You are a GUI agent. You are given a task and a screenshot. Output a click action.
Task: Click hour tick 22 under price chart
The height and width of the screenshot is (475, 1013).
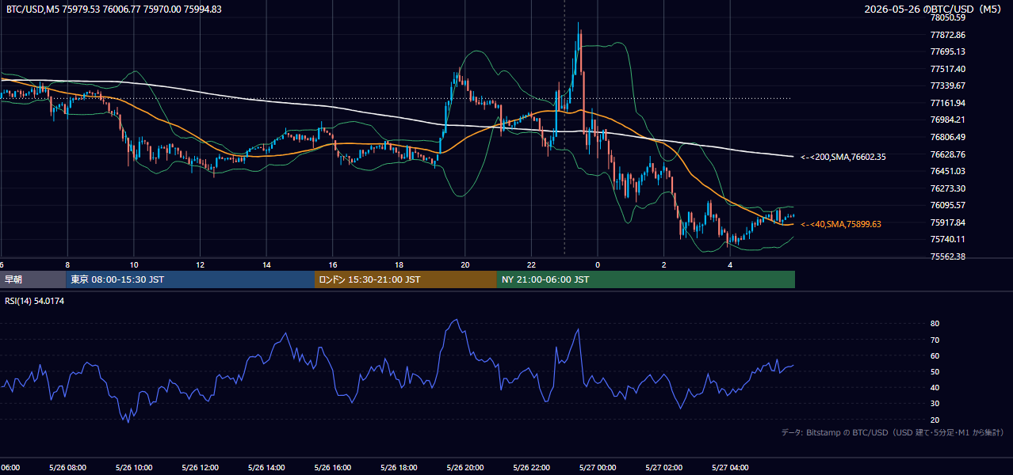[531, 265]
